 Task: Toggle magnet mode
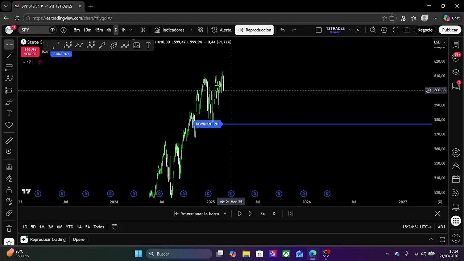(x=9, y=167)
